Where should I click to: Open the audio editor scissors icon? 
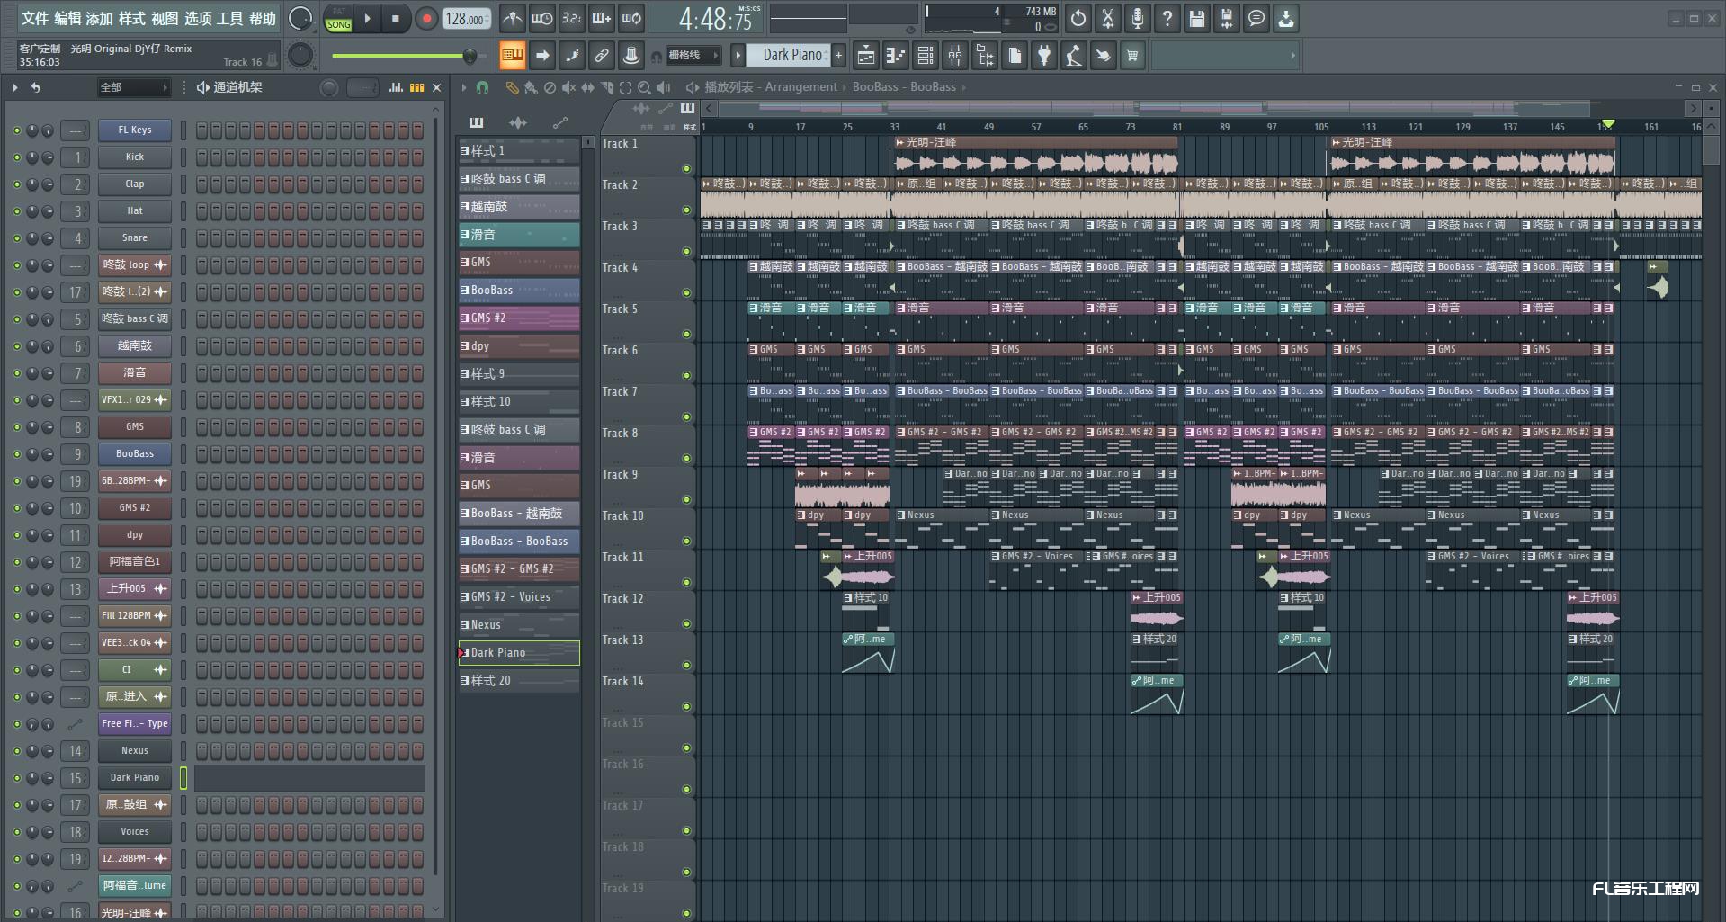click(1108, 18)
